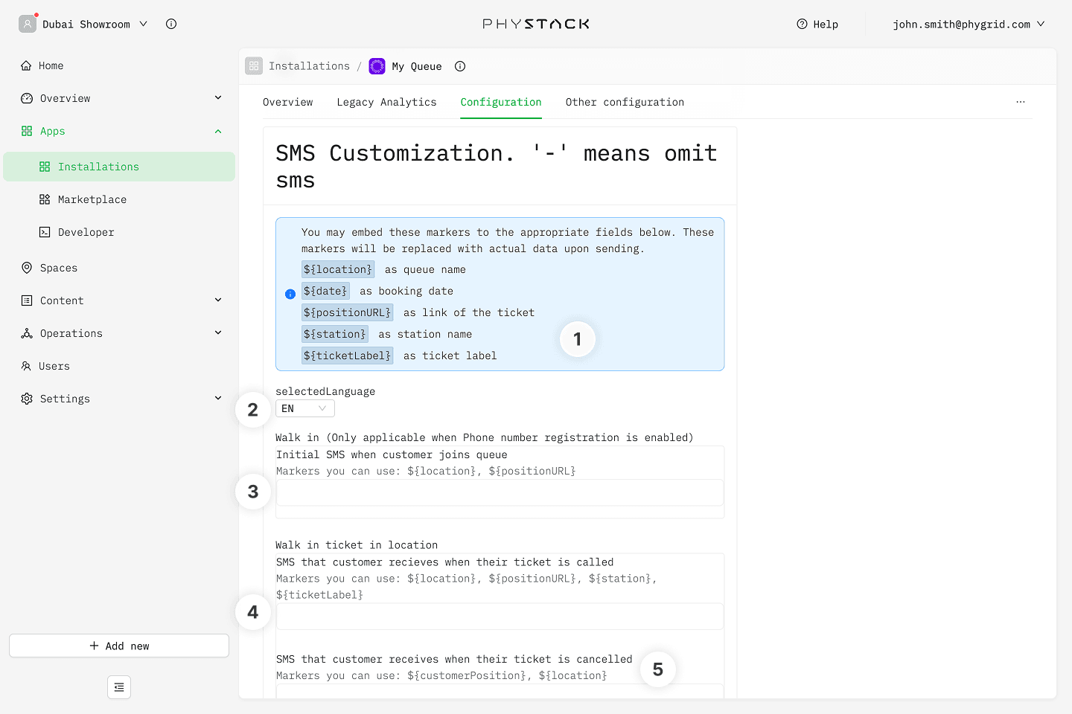Click the Installations breadcrumb grid icon
Viewport: 1072px width, 714px height.
[254, 66]
